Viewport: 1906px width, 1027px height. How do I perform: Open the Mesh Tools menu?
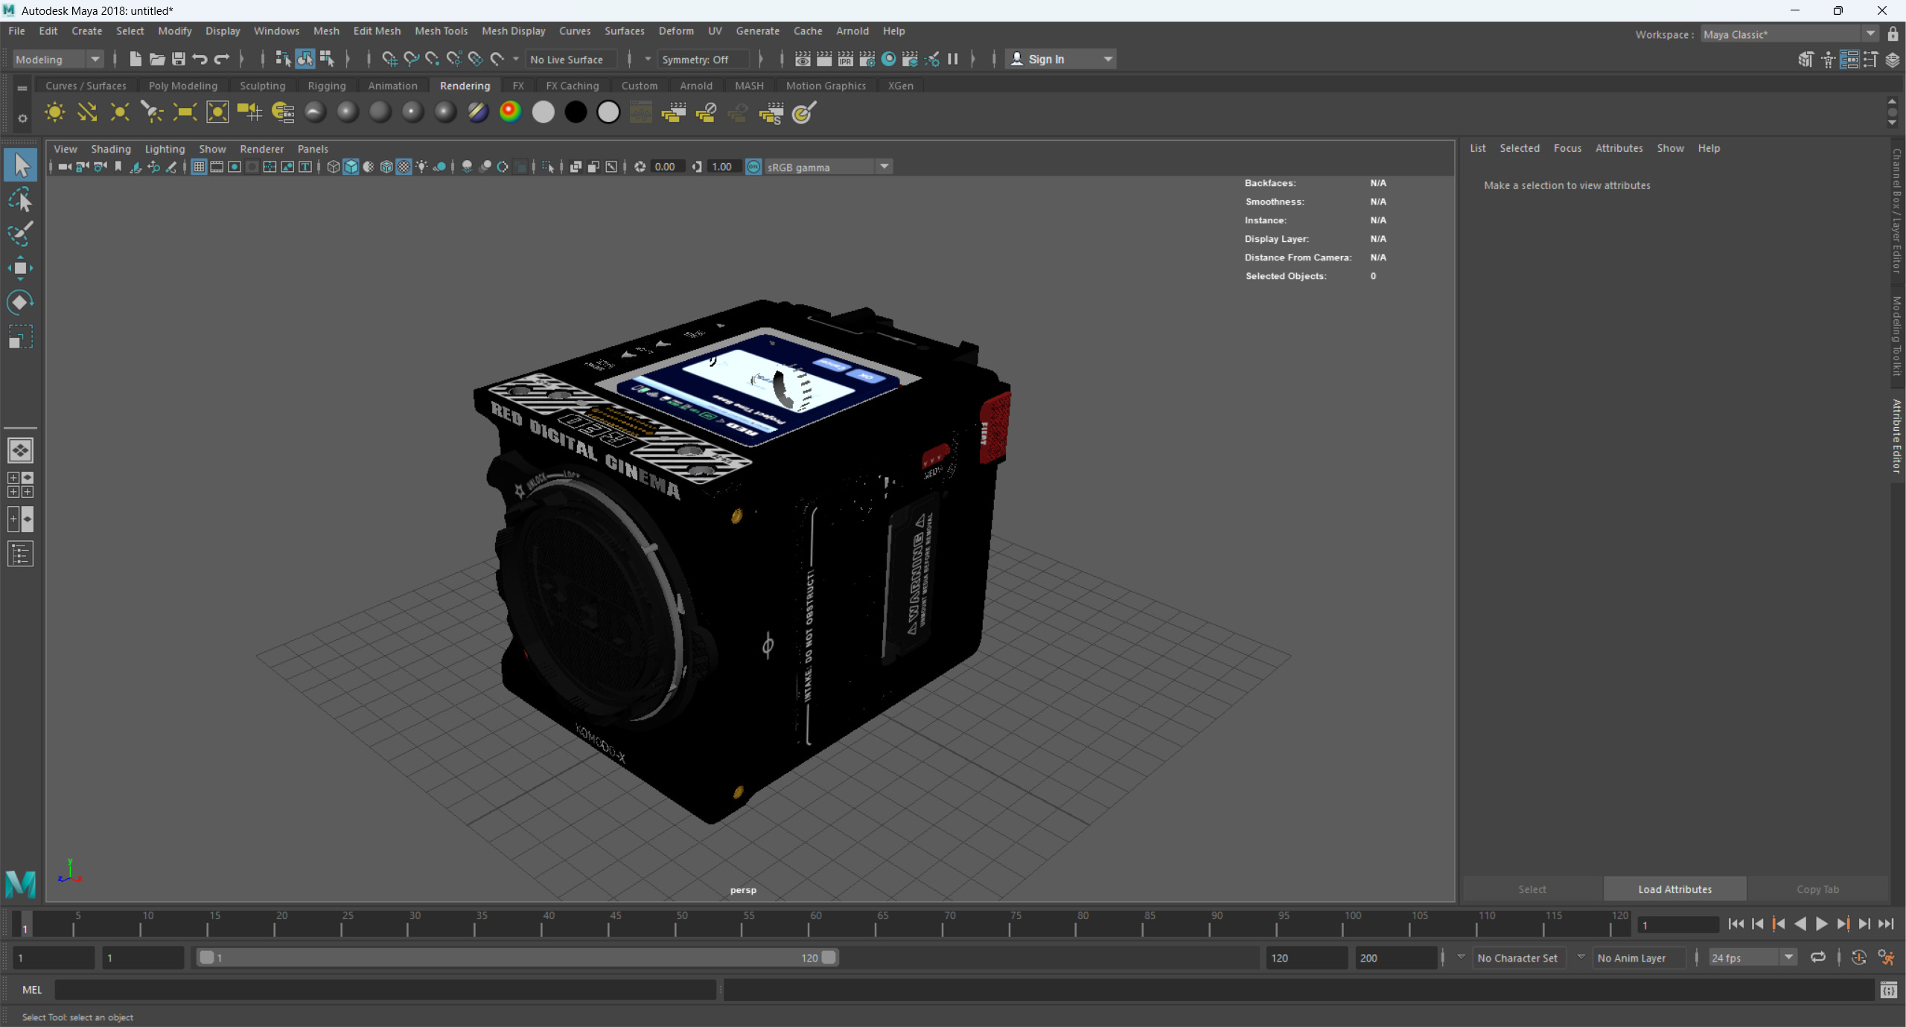[441, 31]
